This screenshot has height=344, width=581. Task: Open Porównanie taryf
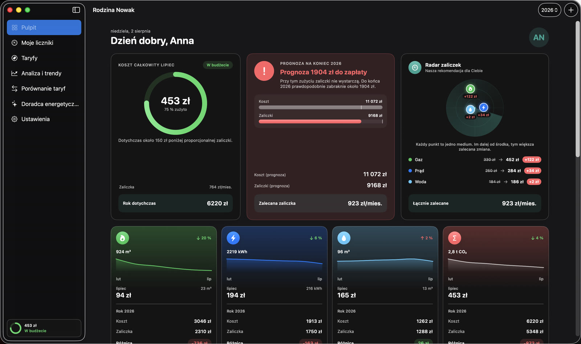44,89
